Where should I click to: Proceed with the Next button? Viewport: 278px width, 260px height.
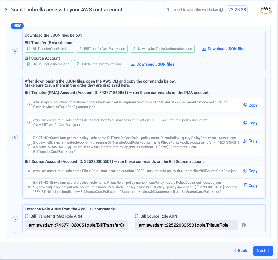pyautogui.click(x=263, y=251)
